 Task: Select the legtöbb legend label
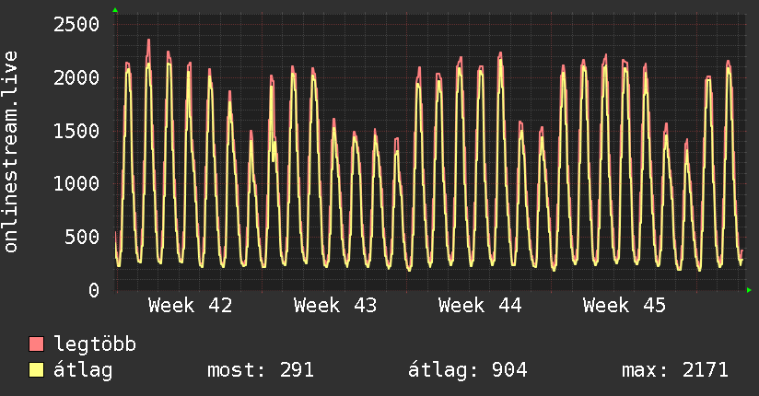tap(95, 344)
